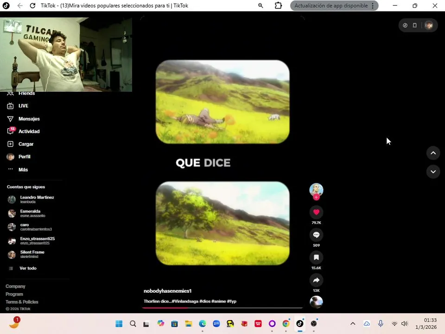Open the spinning sound disc
The height and width of the screenshot is (334, 445).
(x=316, y=302)
